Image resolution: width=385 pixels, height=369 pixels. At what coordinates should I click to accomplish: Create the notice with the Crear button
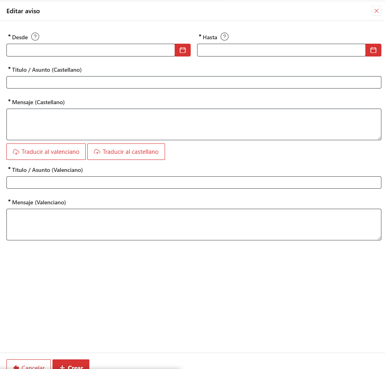coord(71,365)
